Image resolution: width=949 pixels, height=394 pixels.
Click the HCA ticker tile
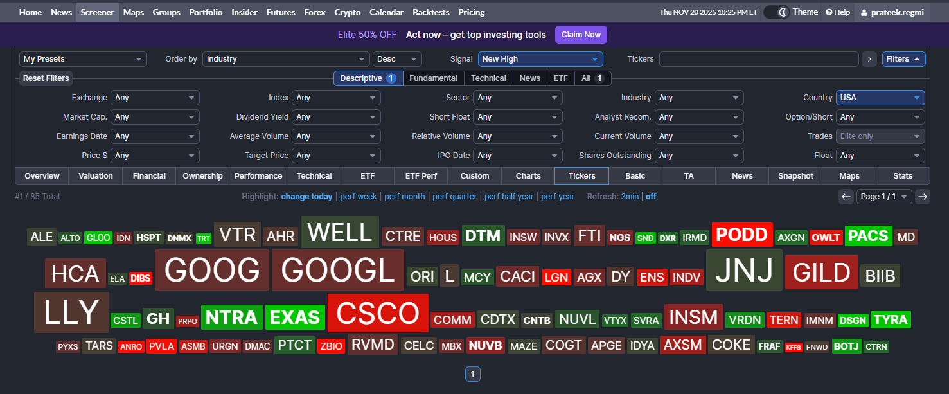coord(76,273)
